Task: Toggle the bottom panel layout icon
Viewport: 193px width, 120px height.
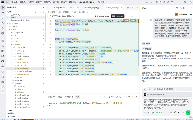Action: (161, 2)
